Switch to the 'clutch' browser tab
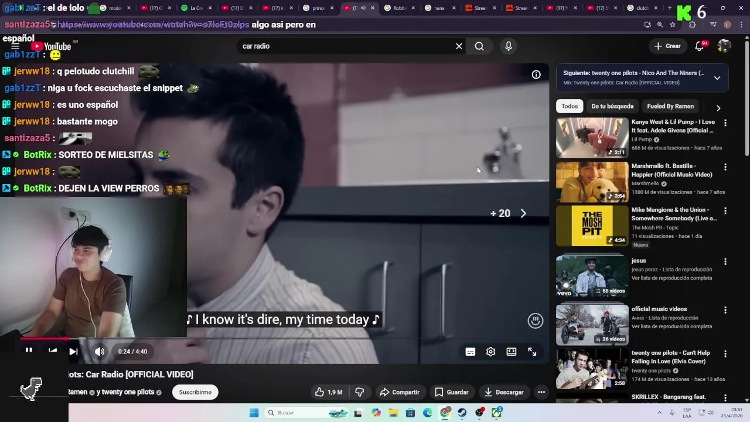This screenshot has width=750, height=422. click(642, 8)
